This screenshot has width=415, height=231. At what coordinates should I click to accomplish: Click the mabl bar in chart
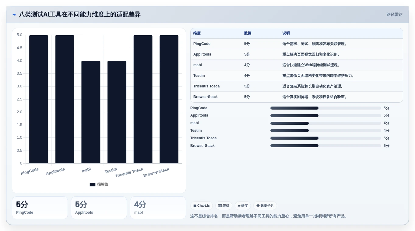(91, 112)
